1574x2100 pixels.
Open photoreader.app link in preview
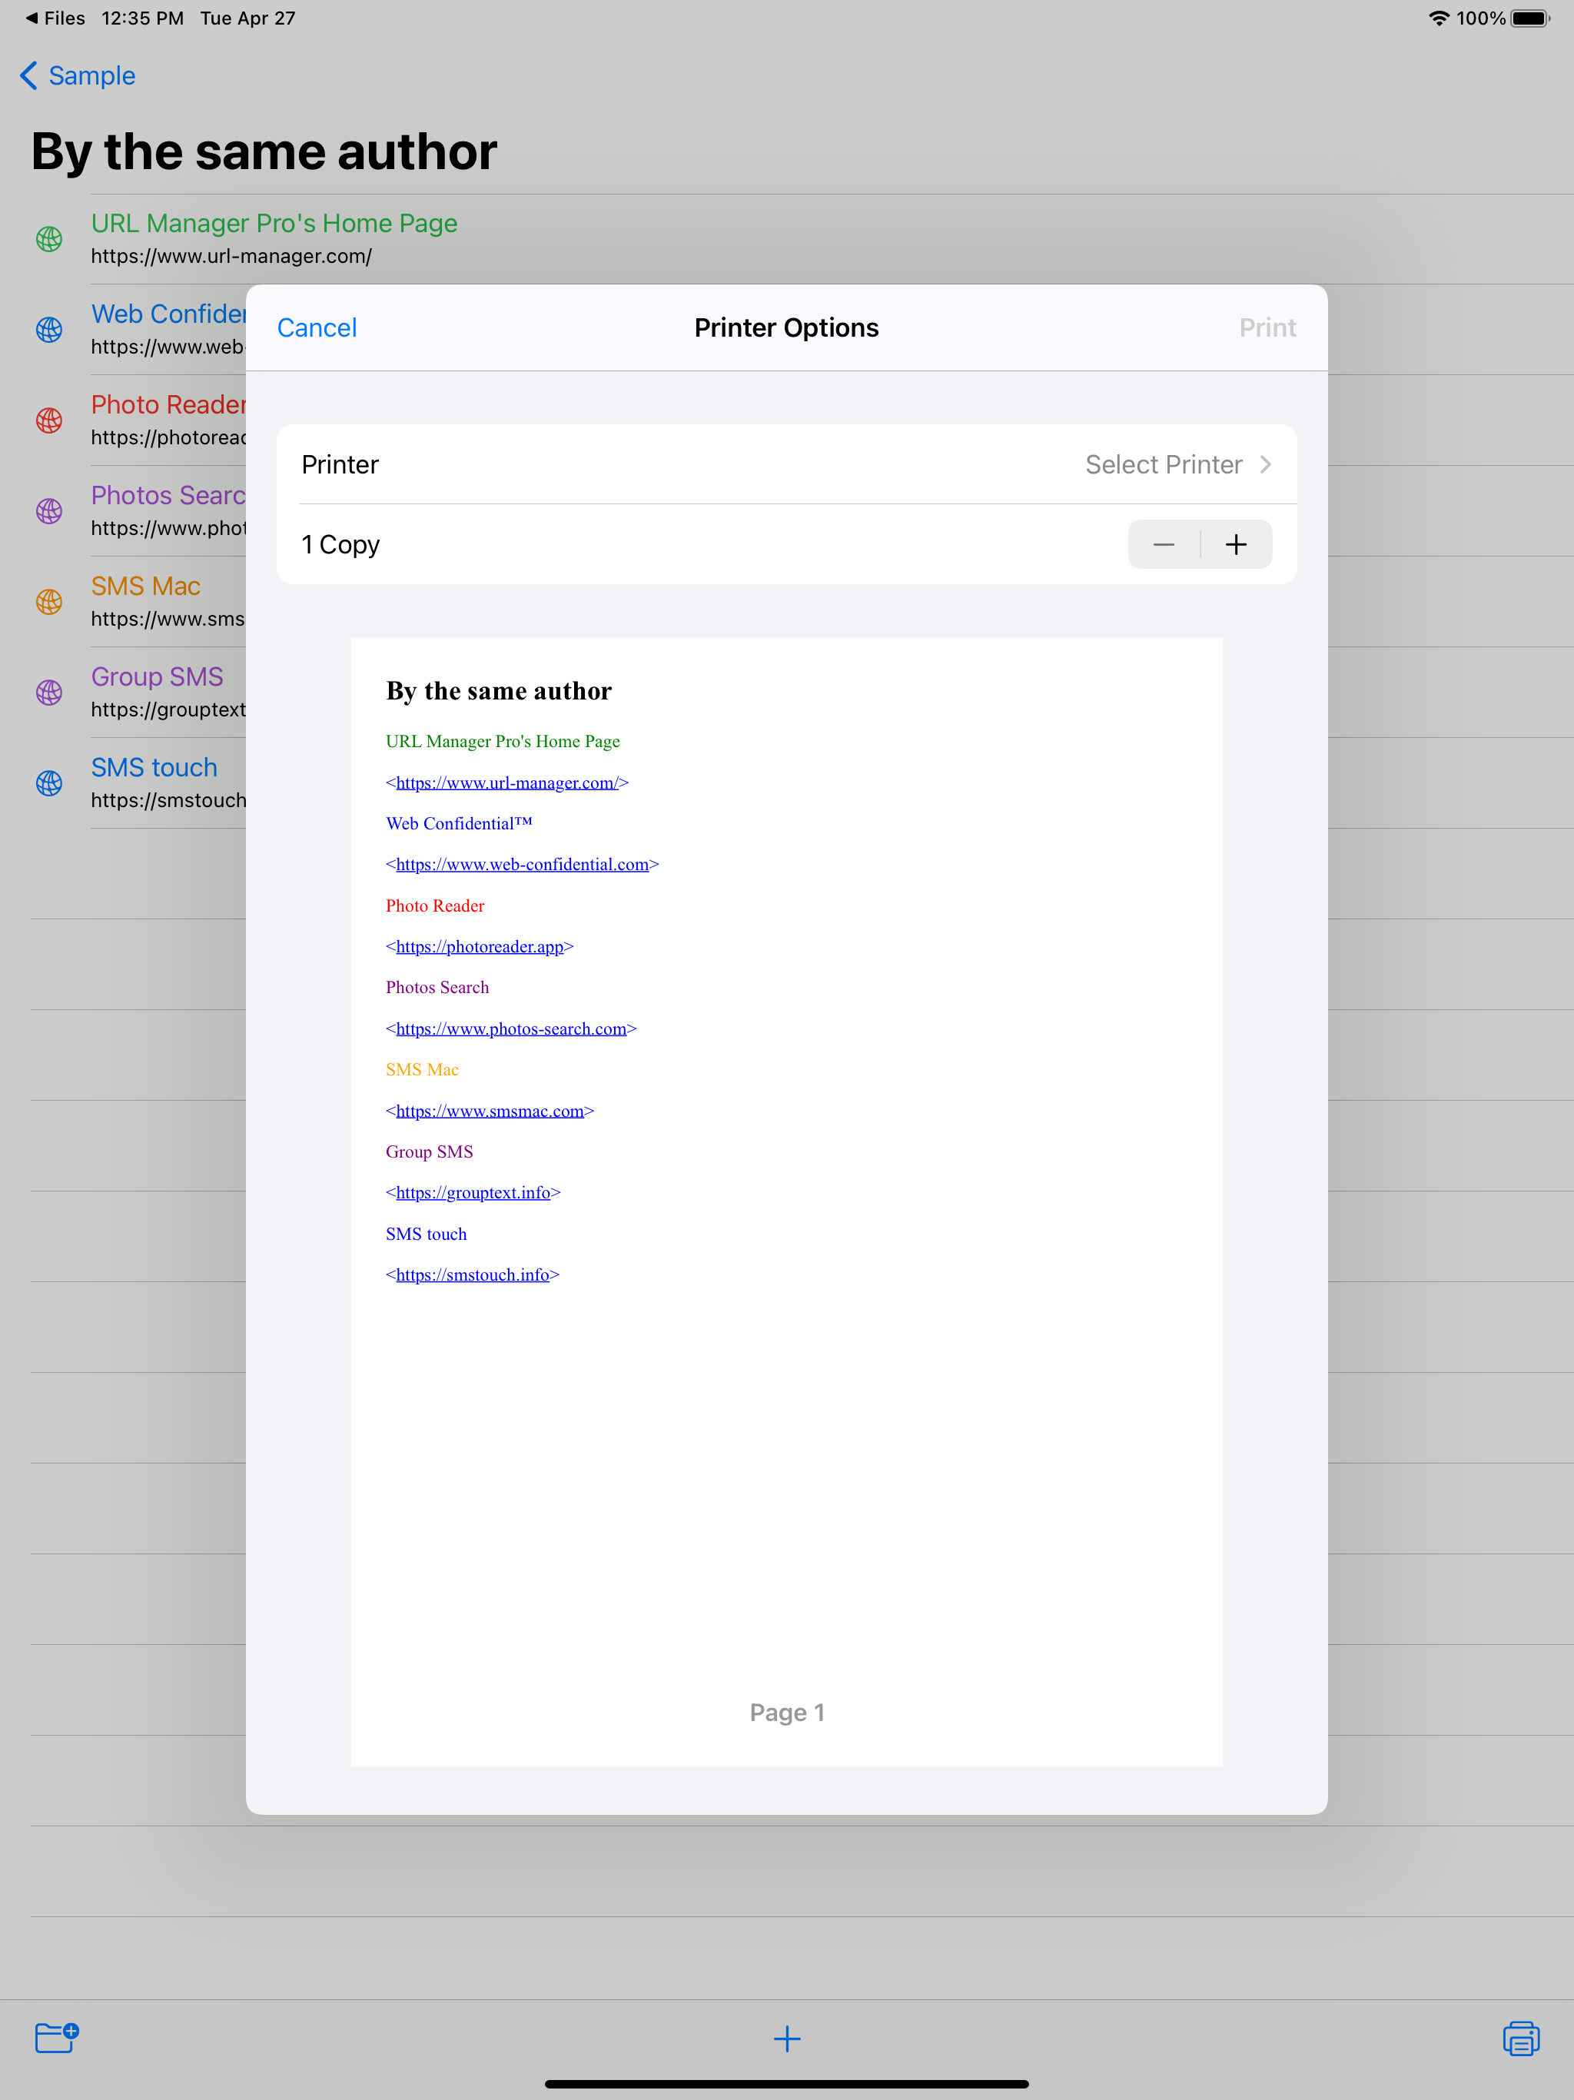click(480, 946)
